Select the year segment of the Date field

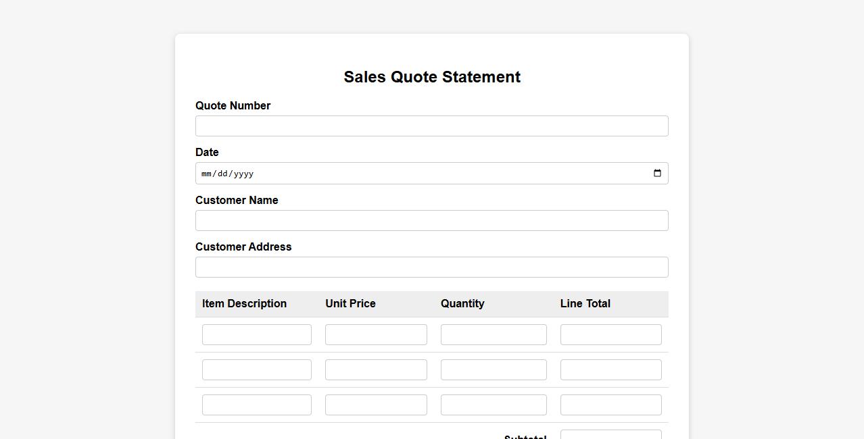pos(243,174)
